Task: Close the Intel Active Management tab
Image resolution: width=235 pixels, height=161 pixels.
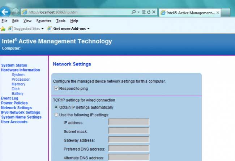Action: pyautogui.click(x=218, y=13)
